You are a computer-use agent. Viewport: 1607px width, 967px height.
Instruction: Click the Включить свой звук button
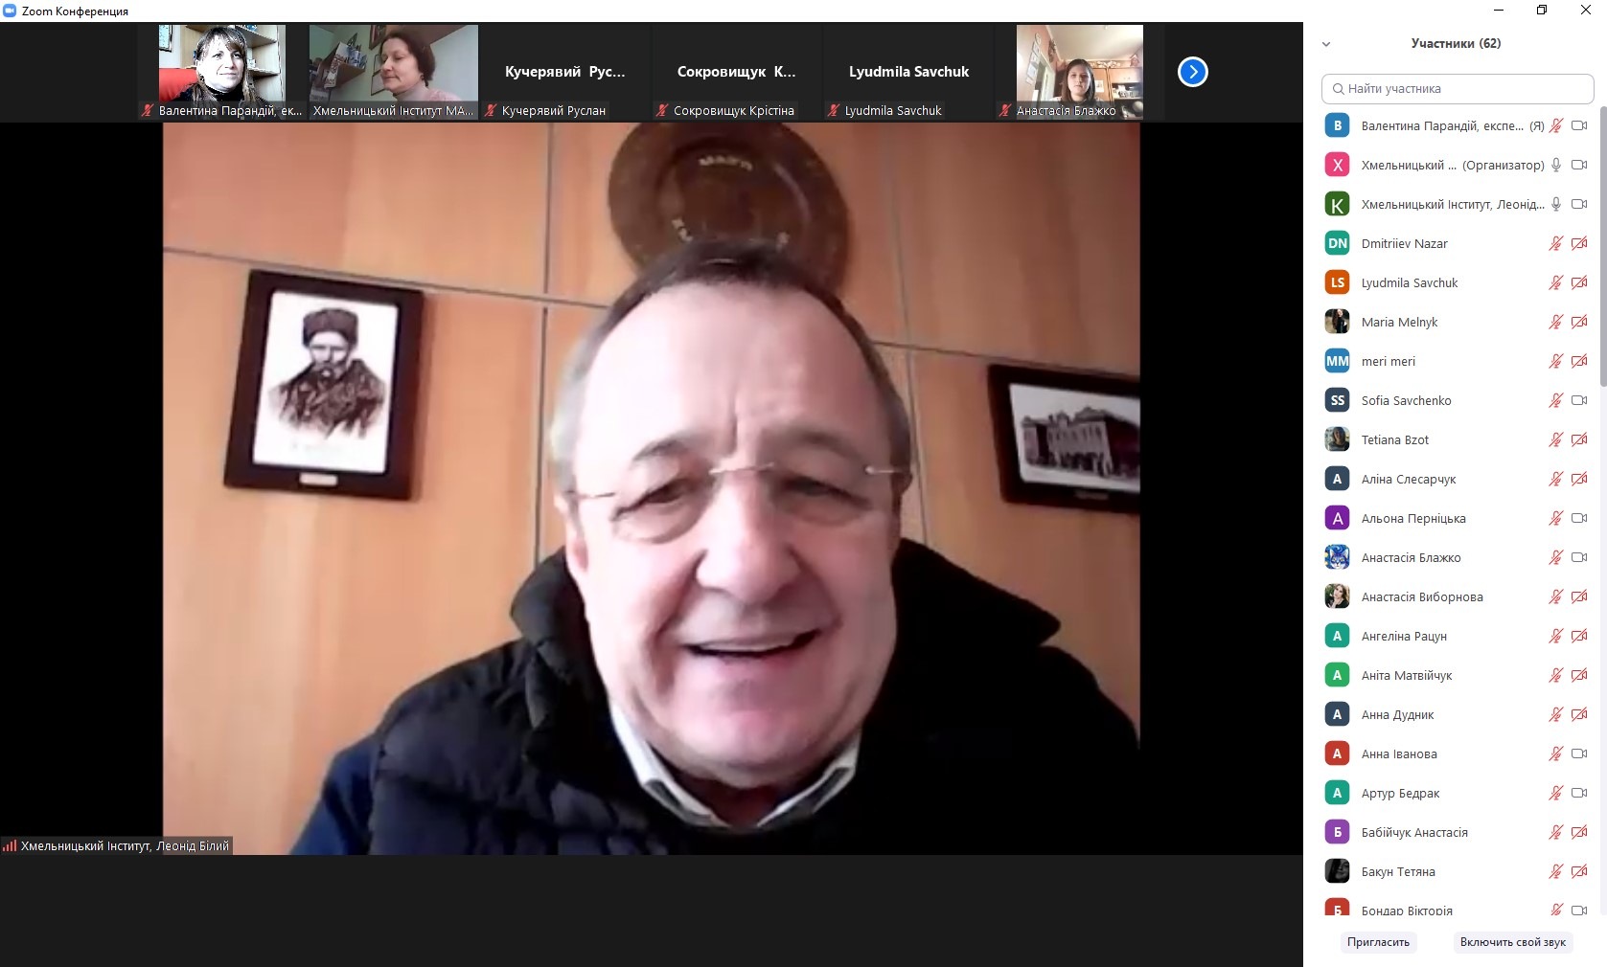click(x=1513, y=942)
